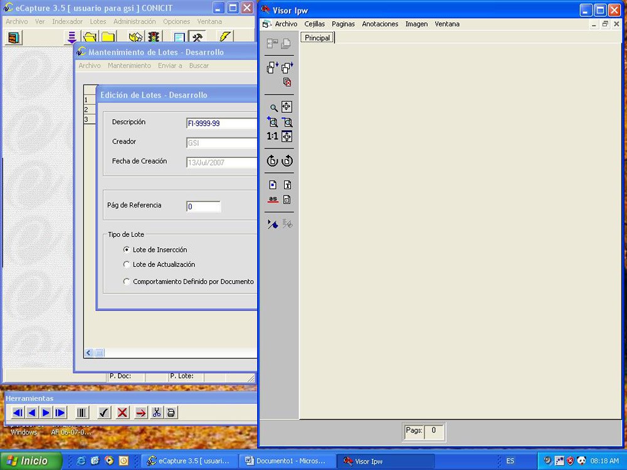
Task: Click the scissors cut icon in Herramientas
Action: tap(156, 412)
